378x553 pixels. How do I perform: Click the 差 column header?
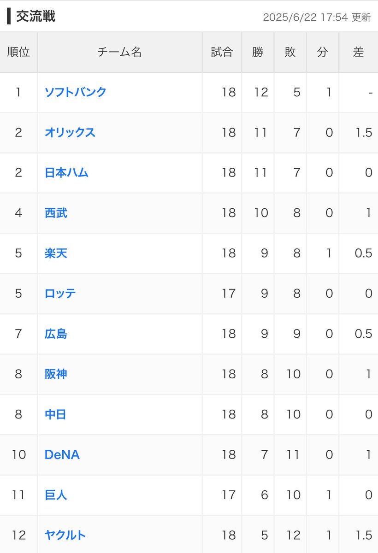coord(358,52)
